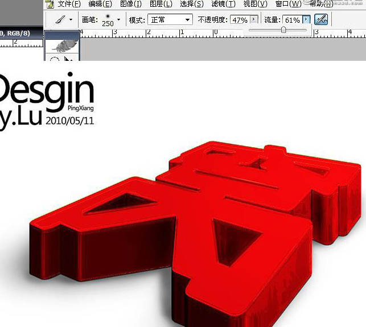Open the 编辑(E) menu
366x327 pixels.
[100, 4]
